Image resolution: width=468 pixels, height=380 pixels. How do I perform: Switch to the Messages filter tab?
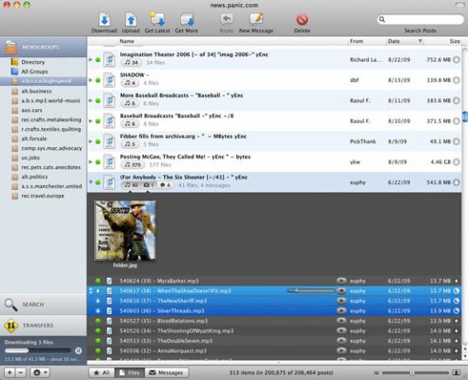[x=166, y=373]
